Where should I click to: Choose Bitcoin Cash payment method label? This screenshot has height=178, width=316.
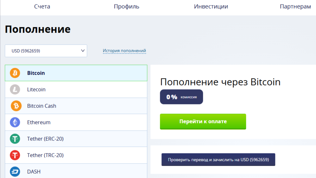click(42, 106)
